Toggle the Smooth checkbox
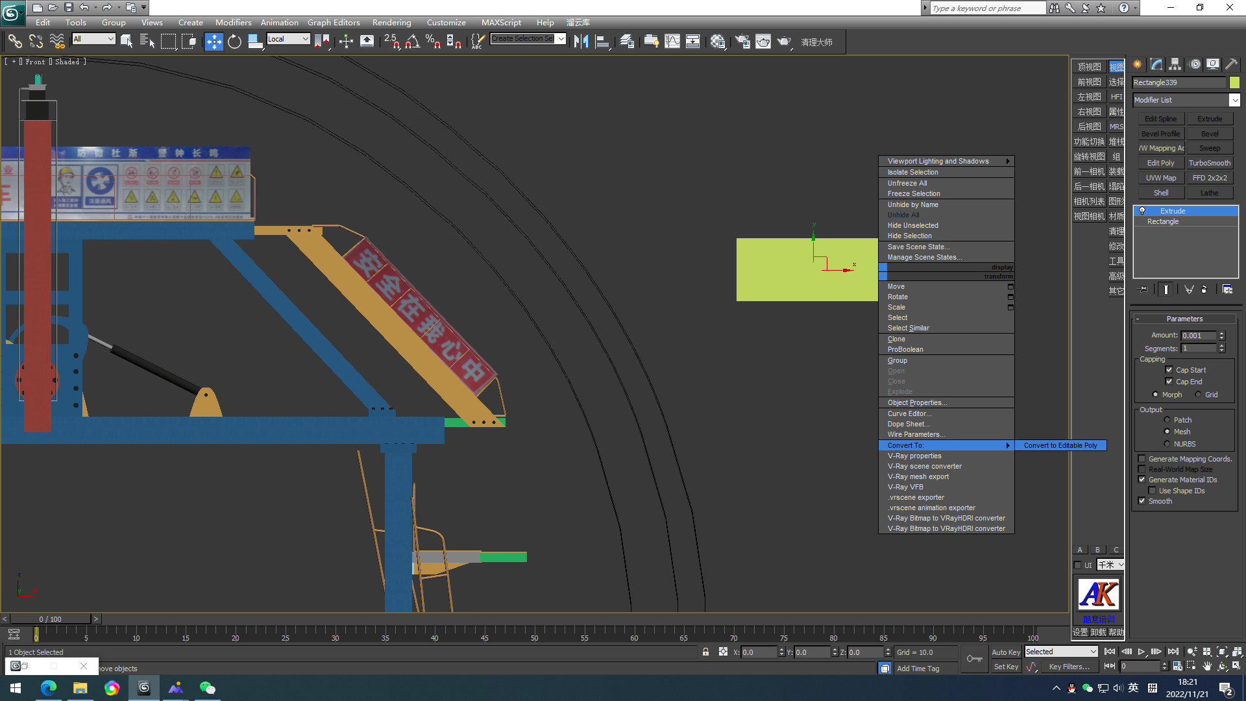1246x701 pixels. 1142,501
